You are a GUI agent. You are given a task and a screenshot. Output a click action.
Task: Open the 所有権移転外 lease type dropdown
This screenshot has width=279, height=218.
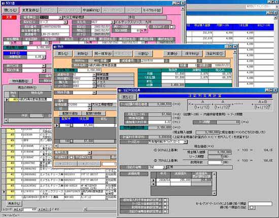point(186,142)
